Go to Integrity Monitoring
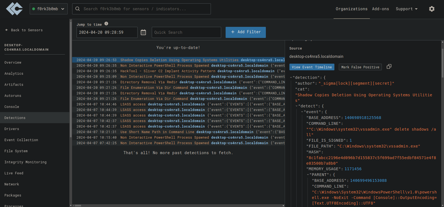Viewport: 444px width, 207px height. [35, 162]
